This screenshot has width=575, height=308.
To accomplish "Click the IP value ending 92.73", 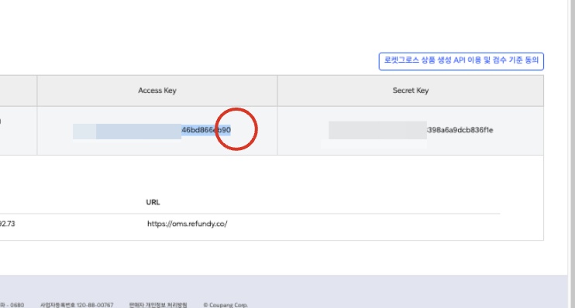I will 7,224.
